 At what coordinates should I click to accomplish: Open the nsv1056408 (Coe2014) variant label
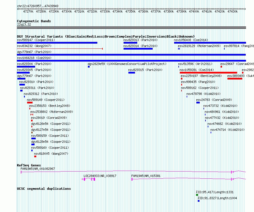pyautogui.click(x=191, y=40)
